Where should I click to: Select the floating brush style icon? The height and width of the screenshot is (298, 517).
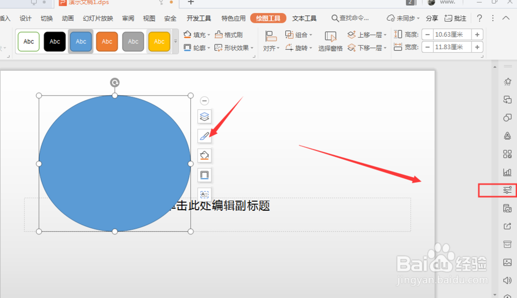tap(204, 136)
